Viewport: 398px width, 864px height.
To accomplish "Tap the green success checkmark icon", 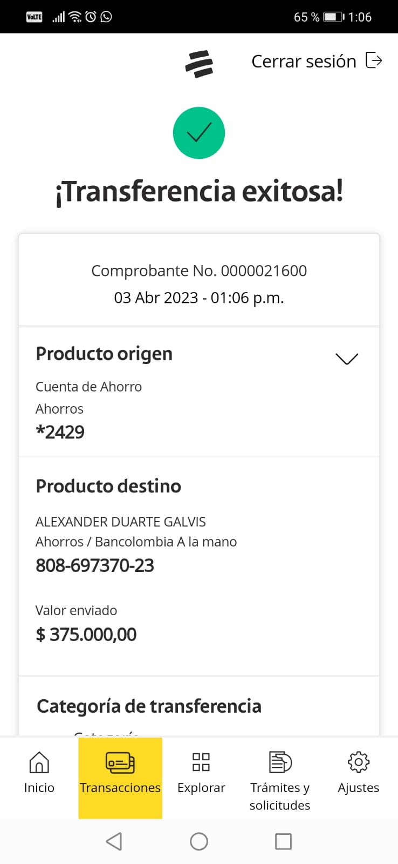I will click(x=199, y=133).
